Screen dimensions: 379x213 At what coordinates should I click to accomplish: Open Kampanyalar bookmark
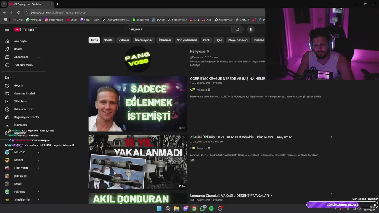coord(224,20)
